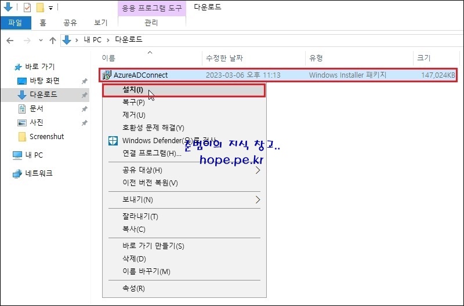464x306 pixels.
Task: Sort by the 수정한 날짜 column header
Action: pos(254,58)
